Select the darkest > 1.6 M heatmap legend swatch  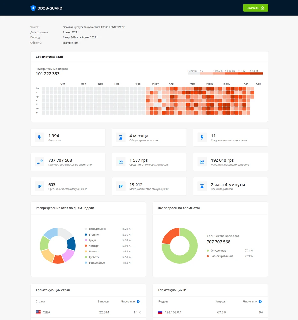pyautogui.click(x=256, y=74)
